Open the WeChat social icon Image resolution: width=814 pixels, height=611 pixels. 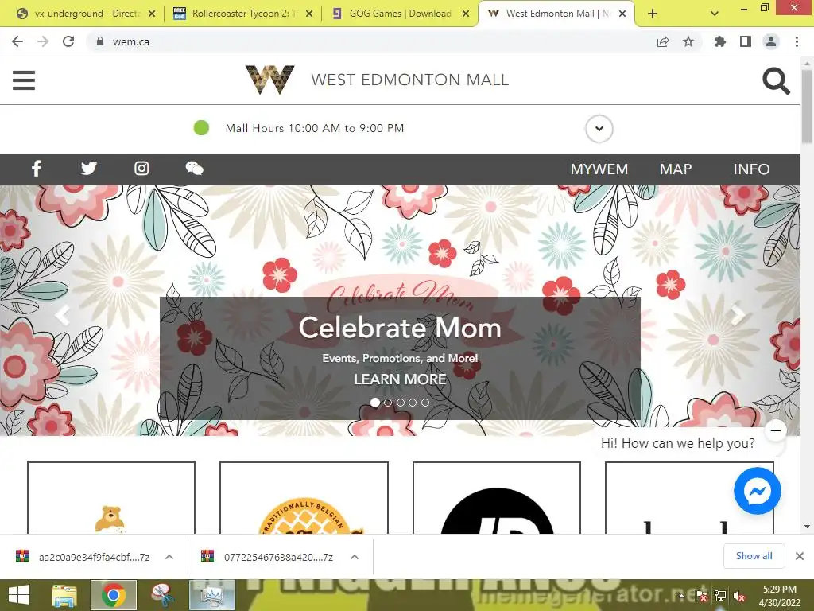[x=194, y=169]
